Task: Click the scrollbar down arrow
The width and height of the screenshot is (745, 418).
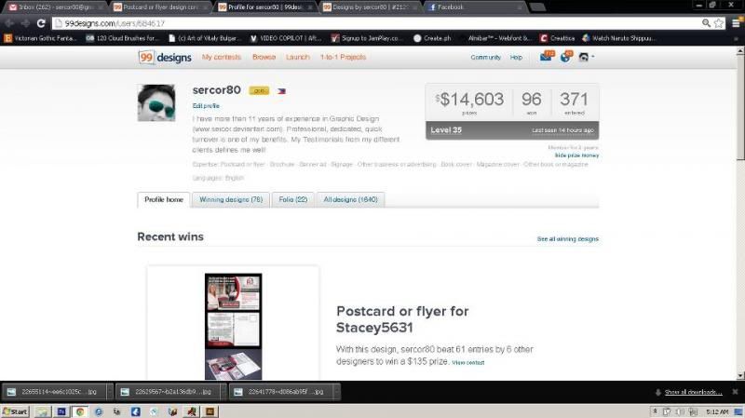Action: [x=740, y=376]
